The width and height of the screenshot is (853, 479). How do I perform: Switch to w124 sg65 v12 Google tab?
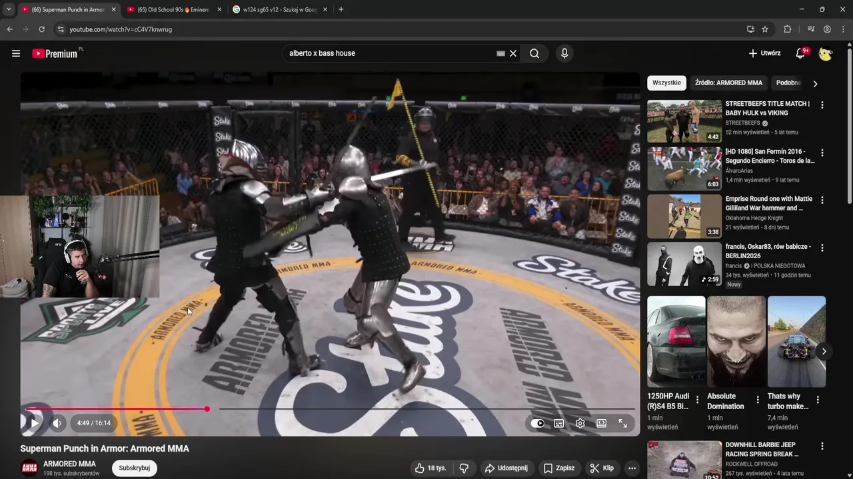[279, 9]
